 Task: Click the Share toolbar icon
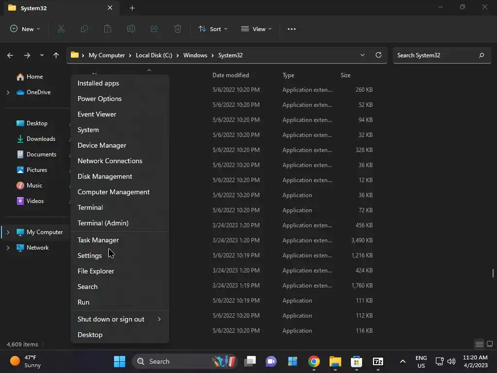click(x=154, y=29)
